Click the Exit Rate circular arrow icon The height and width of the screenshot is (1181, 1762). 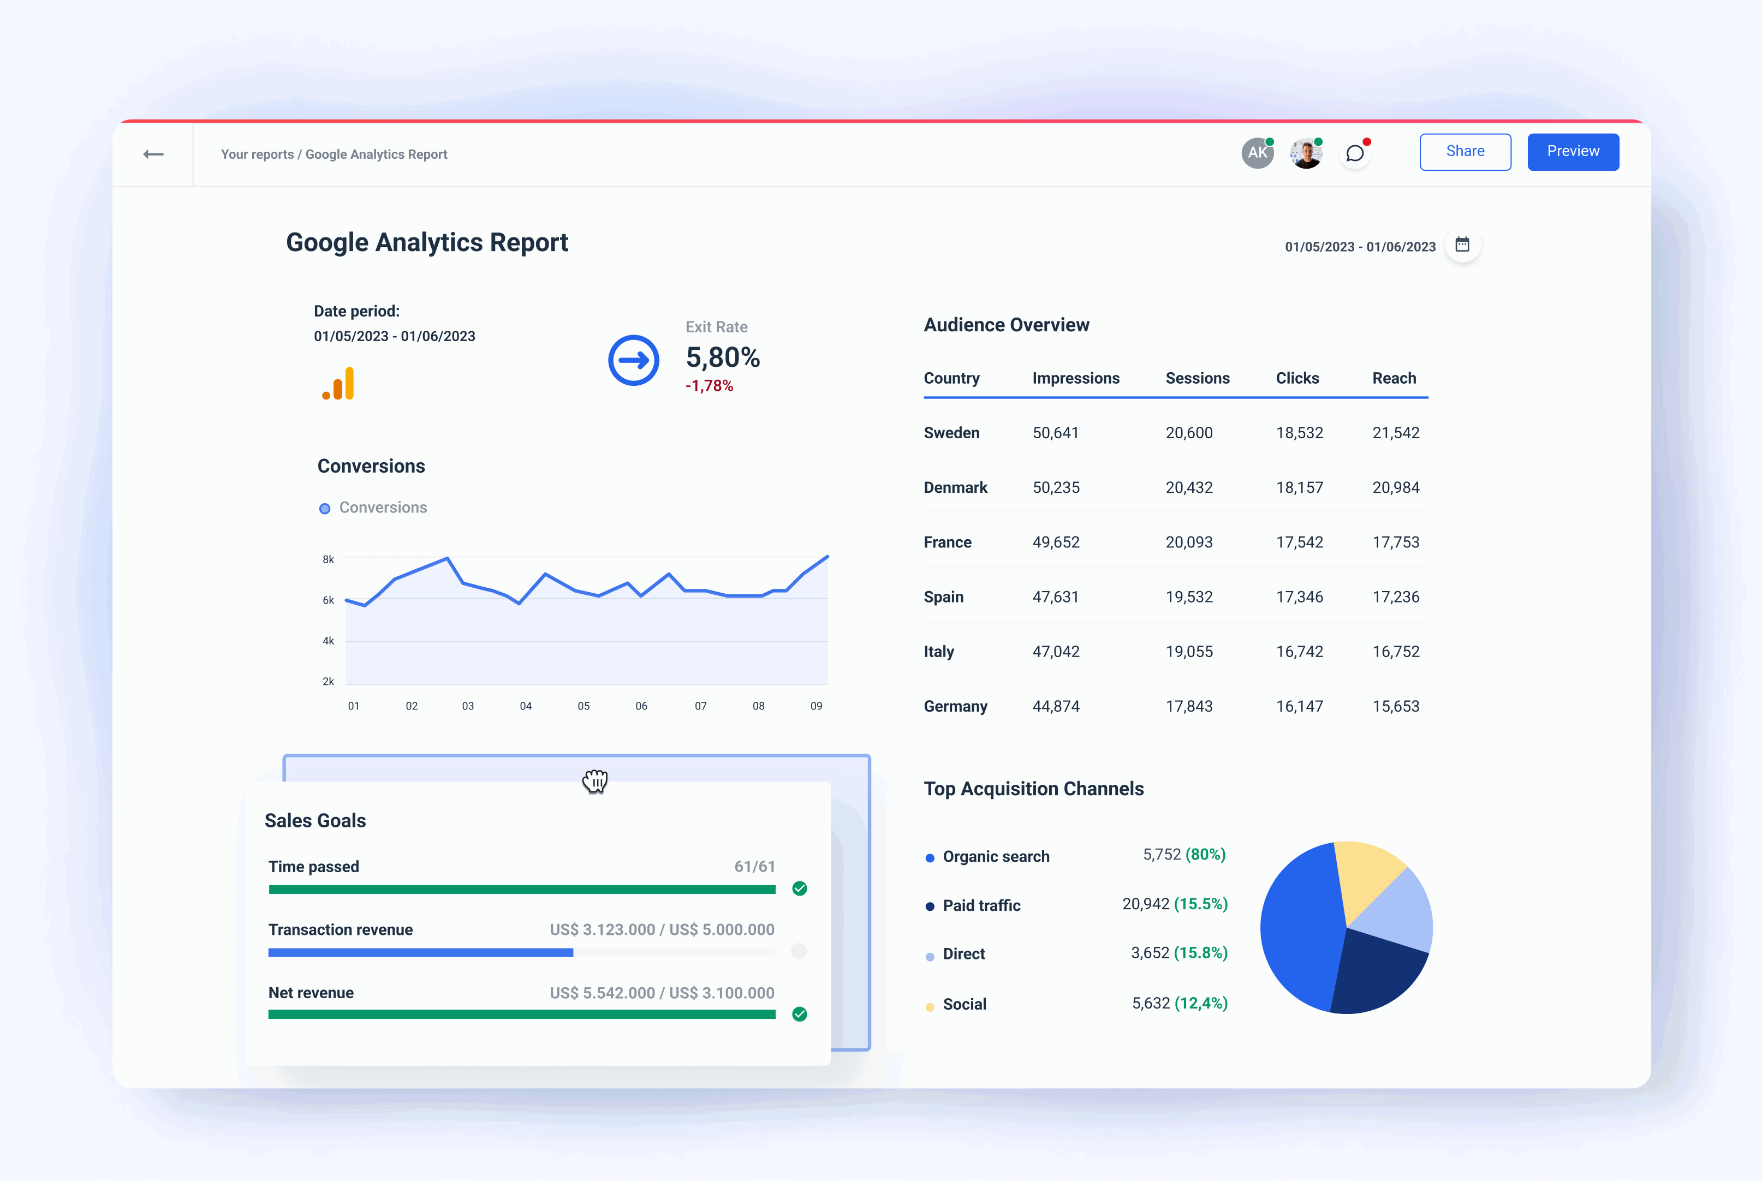click(634, 360)
